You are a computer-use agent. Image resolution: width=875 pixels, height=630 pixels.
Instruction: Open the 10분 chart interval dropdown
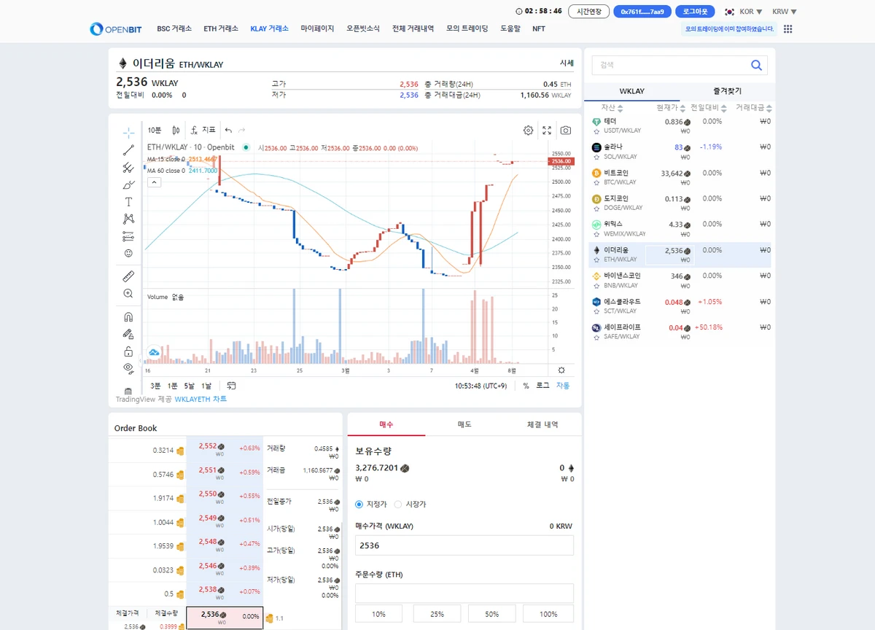click(x=155, y=131)
